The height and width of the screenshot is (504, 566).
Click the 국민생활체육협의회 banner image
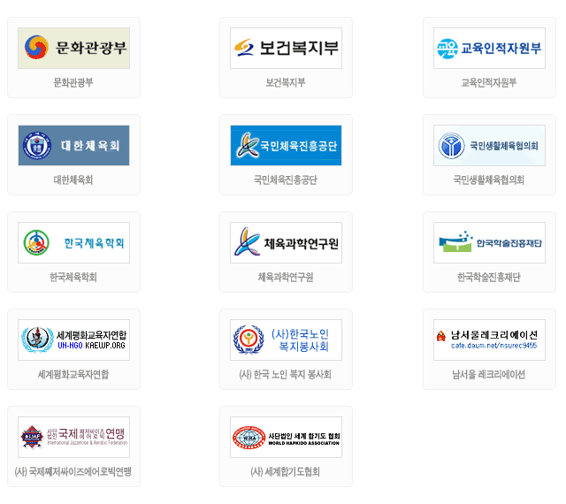[x=489, y=146]
